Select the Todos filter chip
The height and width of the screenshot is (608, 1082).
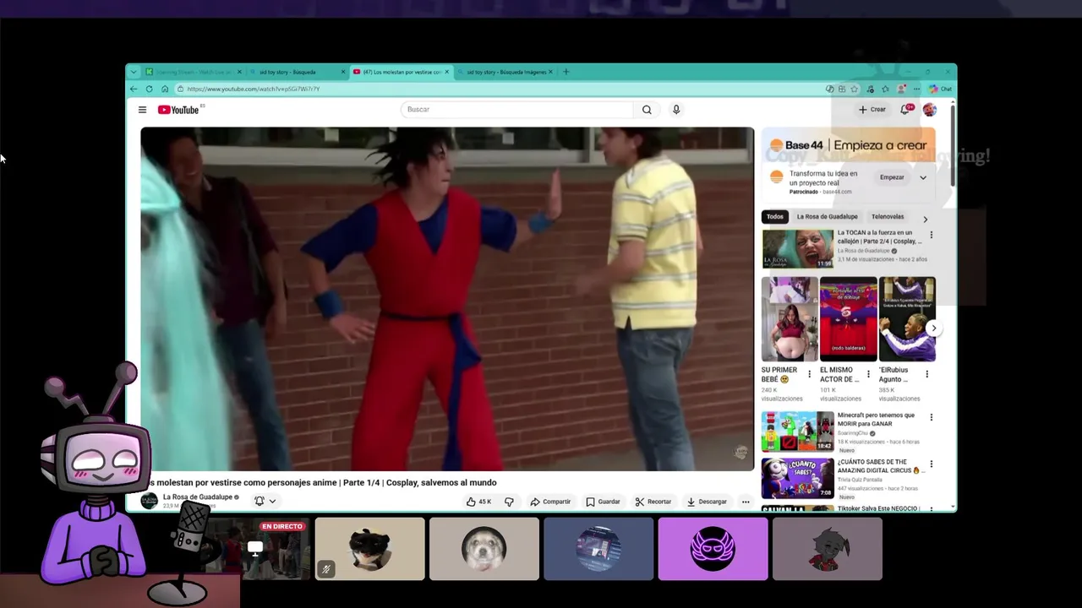pyautogui.click(x=775, y=217)
